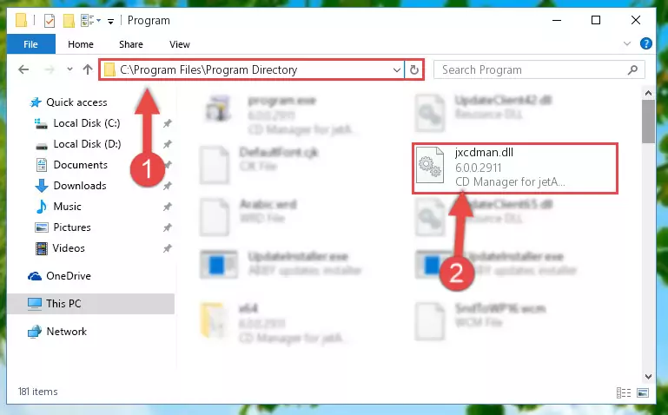Click the Forward navigation arrow
The image size is (668, 415).
(50, 69)
